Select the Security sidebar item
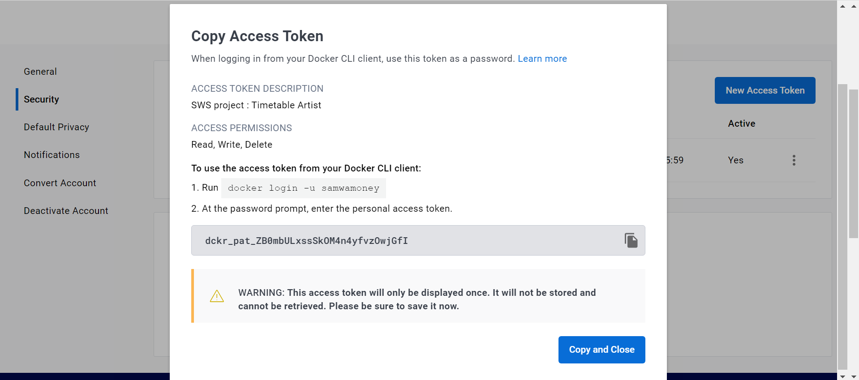The image size is (859, 380). click(x=41, y=99)
